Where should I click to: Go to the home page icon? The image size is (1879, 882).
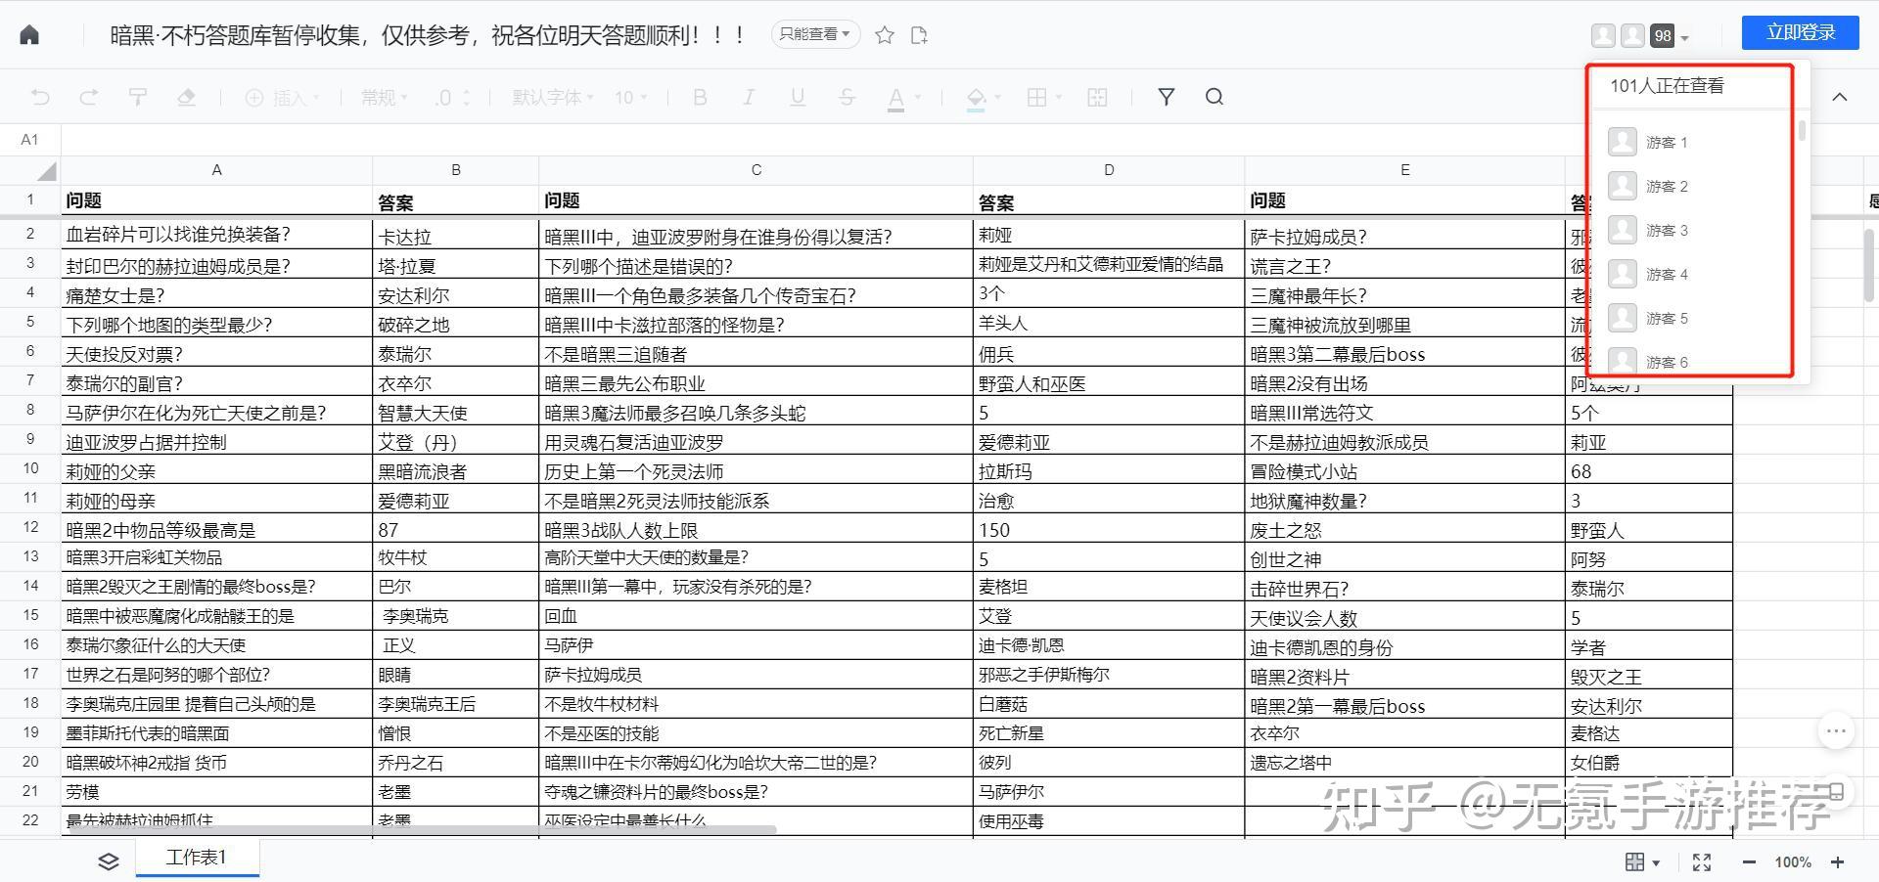pyautogui.click(x=29, y=35)
